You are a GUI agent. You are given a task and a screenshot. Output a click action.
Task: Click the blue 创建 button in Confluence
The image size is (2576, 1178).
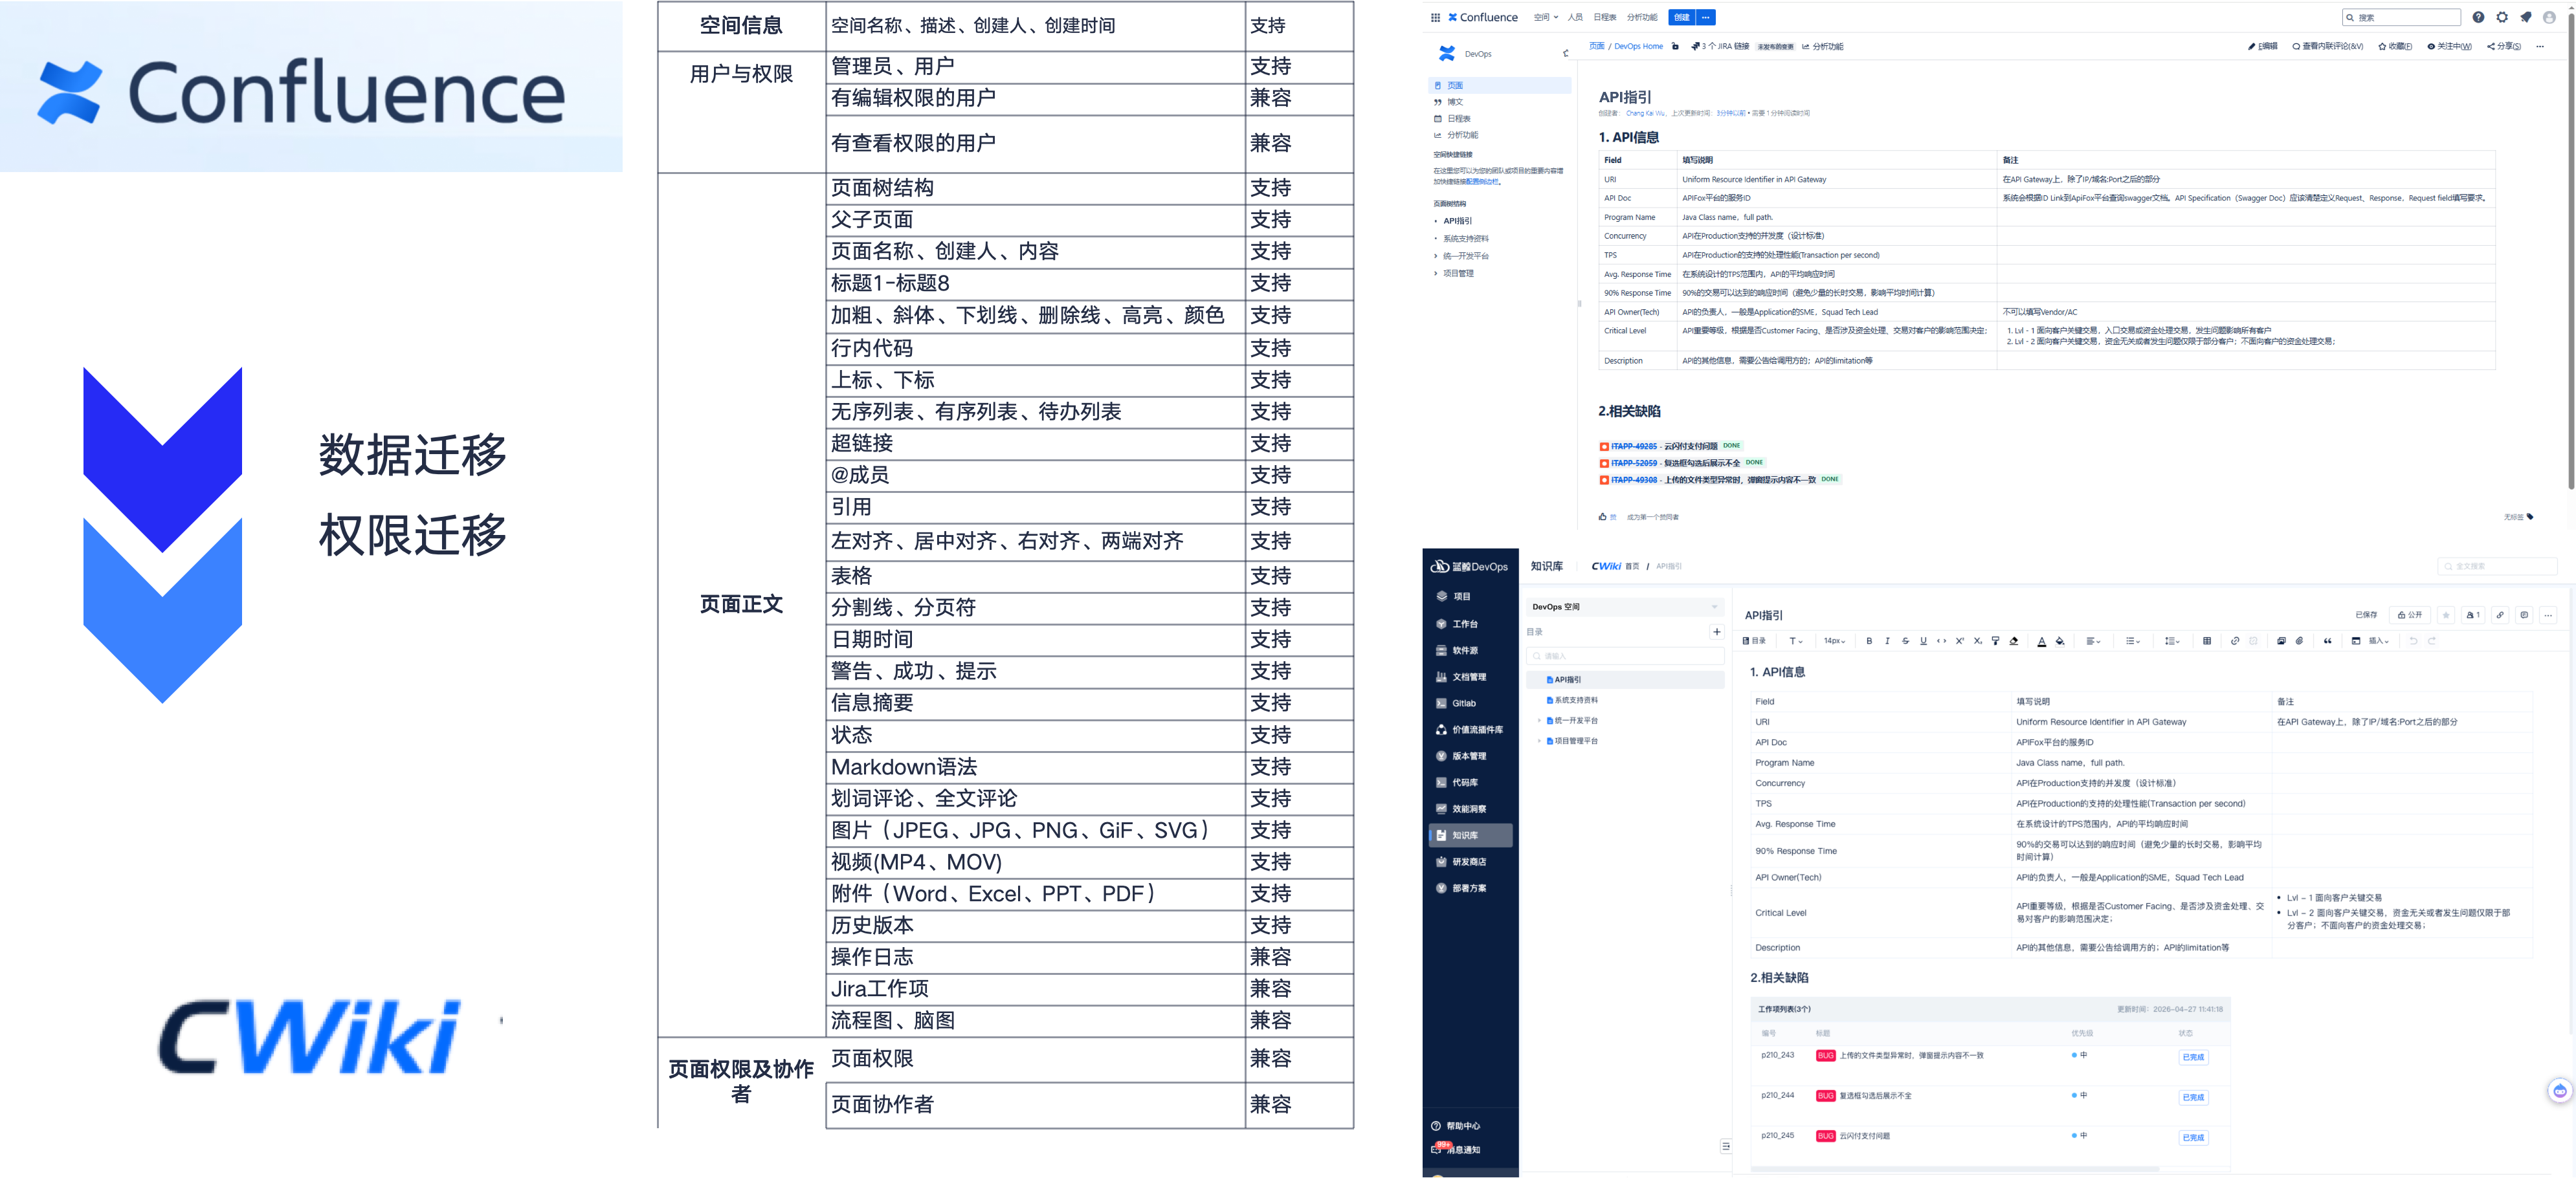[1681, 17]
